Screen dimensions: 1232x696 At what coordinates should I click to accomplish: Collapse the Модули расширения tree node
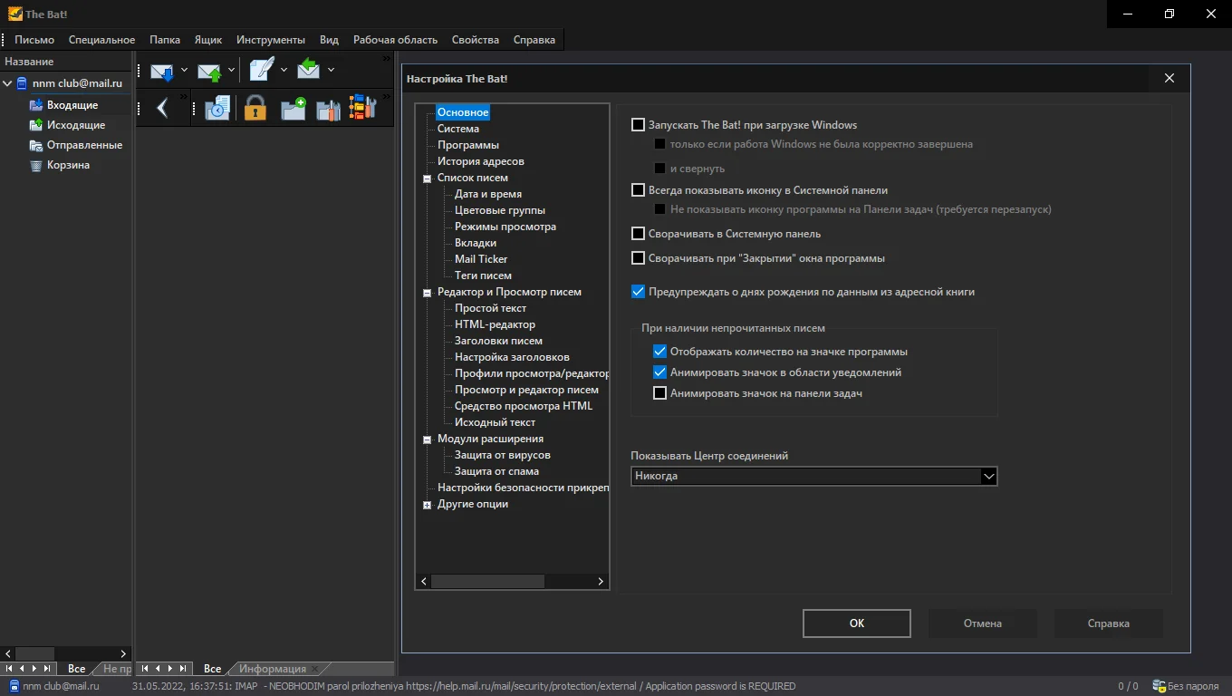point(427,440)
